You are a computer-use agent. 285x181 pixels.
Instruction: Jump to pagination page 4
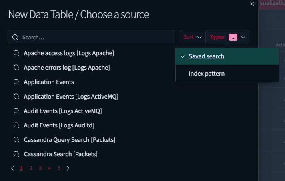click(50, 168)
